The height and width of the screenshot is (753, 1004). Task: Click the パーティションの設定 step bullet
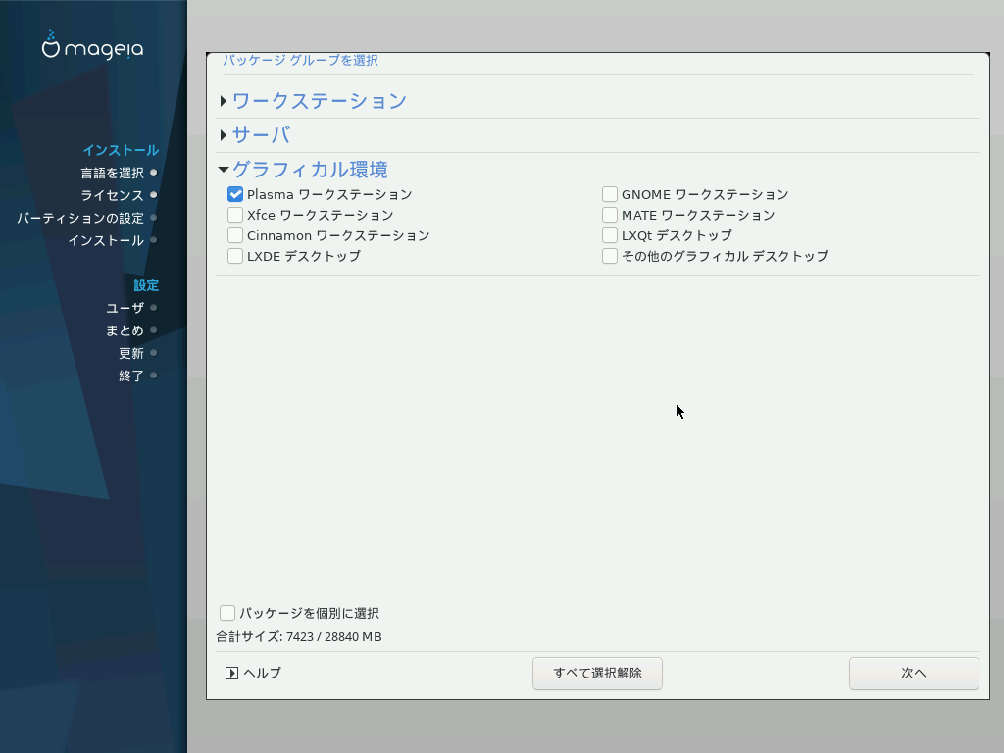[x=154, y=218]
